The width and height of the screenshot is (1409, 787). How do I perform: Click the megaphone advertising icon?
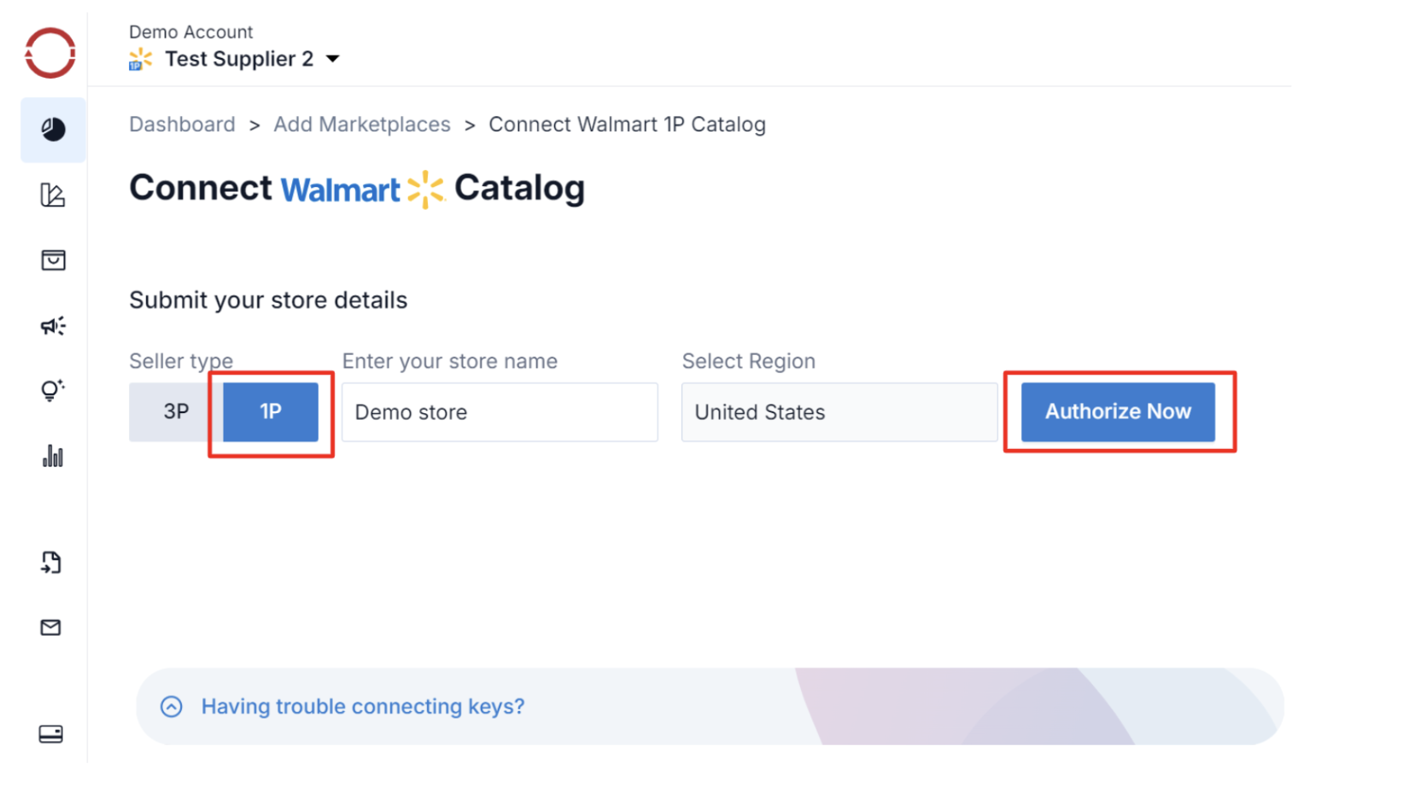click(53, 326)
